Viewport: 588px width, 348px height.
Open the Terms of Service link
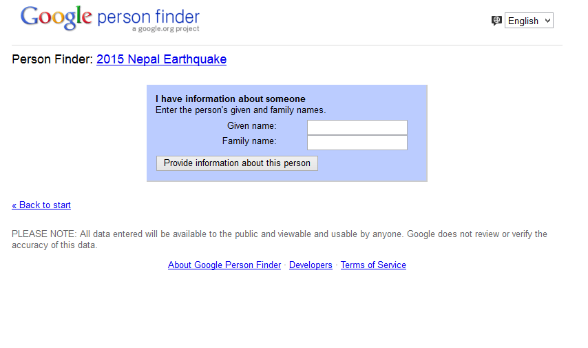(x=373, y=265)
